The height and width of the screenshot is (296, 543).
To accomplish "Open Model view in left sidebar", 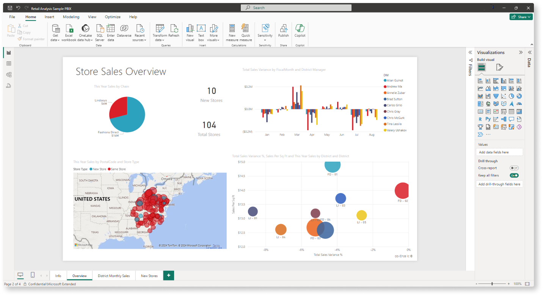I will coord(9,75).
